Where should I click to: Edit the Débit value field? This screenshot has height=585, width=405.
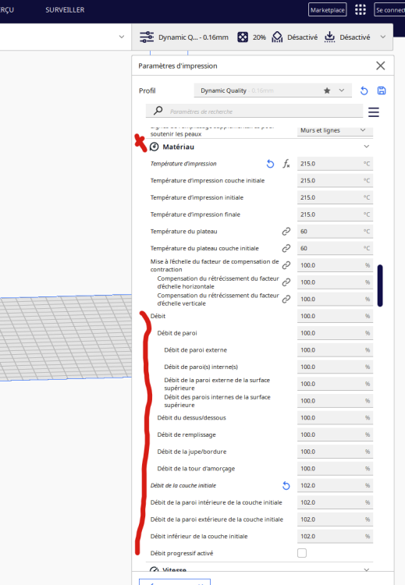(x=335, y=316)
